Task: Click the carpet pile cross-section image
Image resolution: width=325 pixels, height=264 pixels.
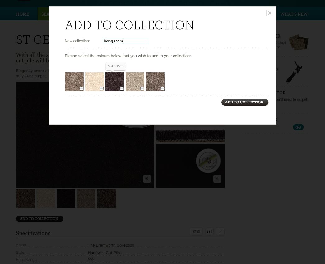Action: 190,134
